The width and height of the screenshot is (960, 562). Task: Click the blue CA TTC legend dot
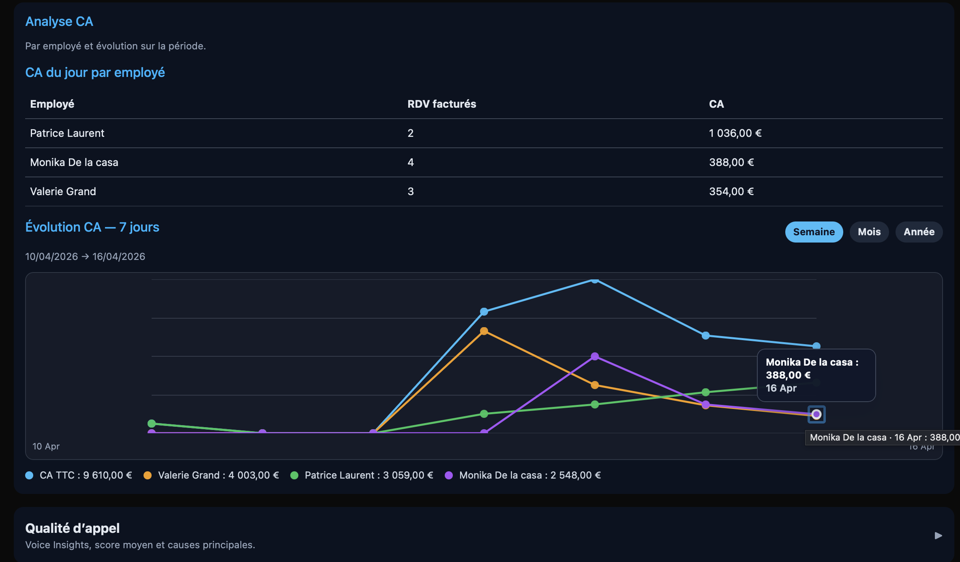coord(29,475)
